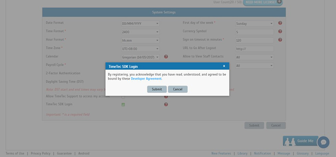Open the Time Format dropdown showing 2400
336x157 pixels.
coord(140,32)
